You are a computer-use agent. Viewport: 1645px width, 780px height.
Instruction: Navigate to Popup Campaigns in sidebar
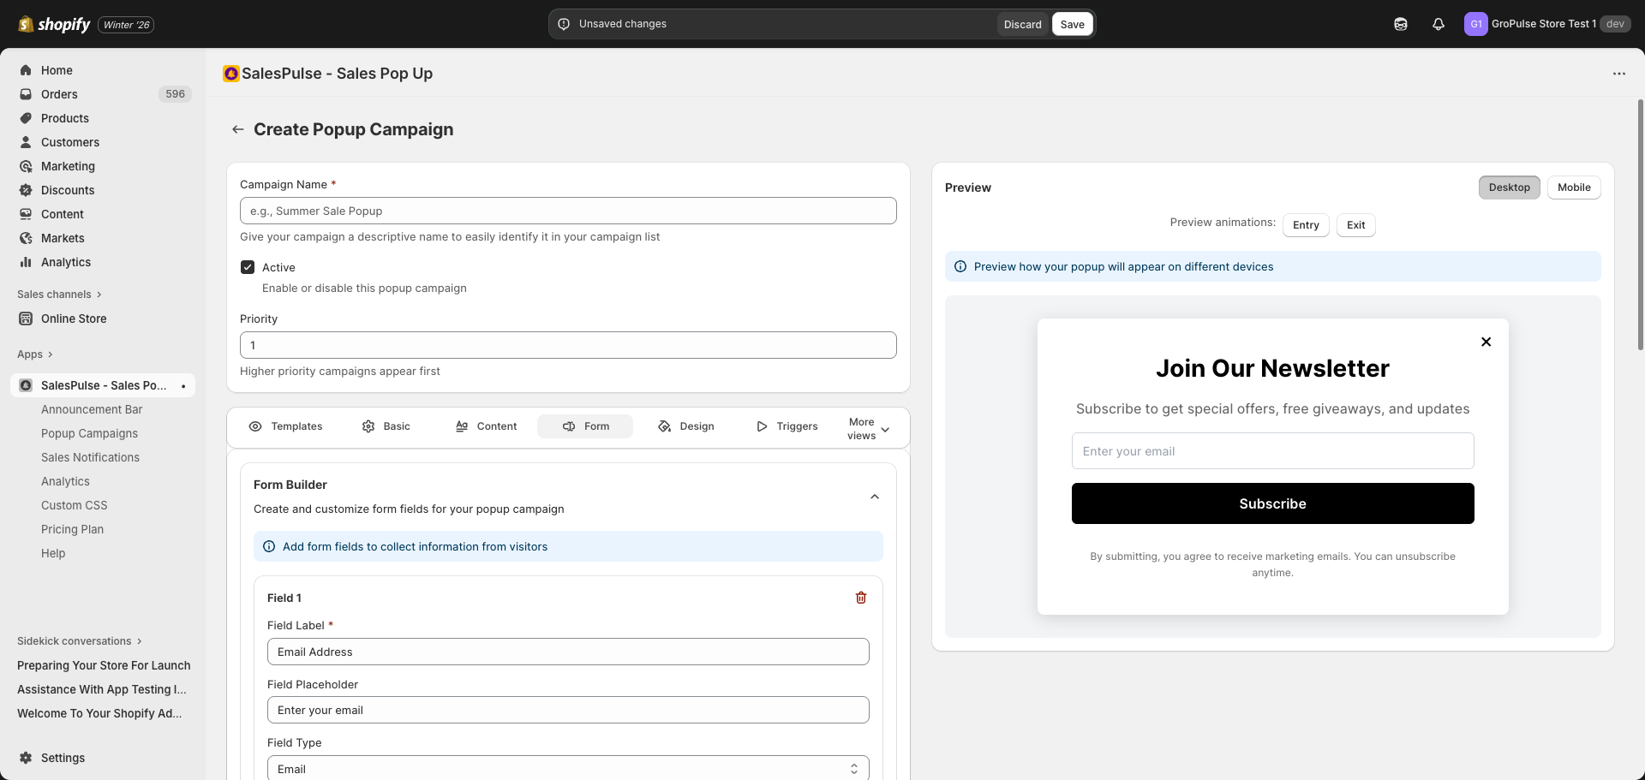pyautogui.click(x=89, y=433)
